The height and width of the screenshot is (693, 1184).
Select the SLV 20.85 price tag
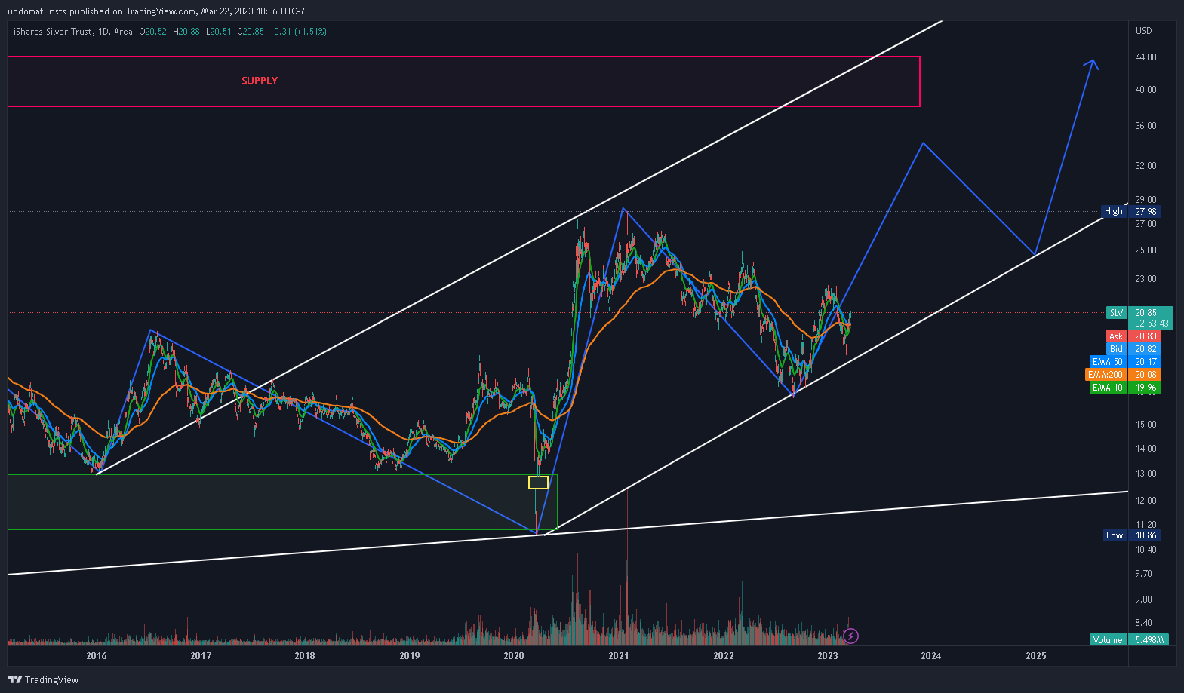click(x=1139, y=312)
